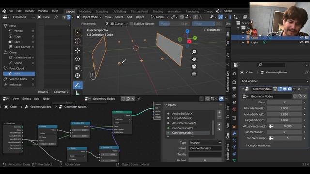Viewport: 310px width, 174px height.
Task: Switch to UV Editing workspace tab
Action: point(119,11)
